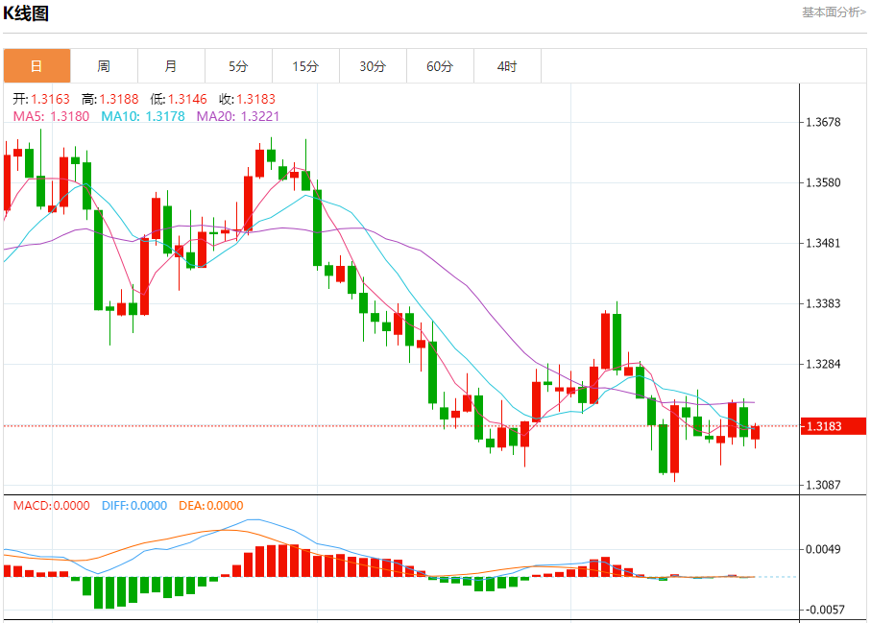Click the DEA:0.0000 indicator label

pos(211,505)
